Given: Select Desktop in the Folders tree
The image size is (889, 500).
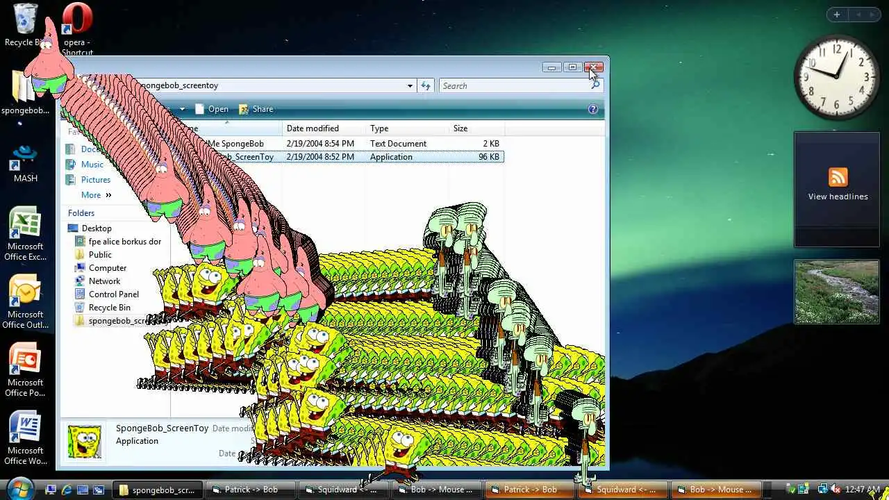Looking at the screenshot, I should click(x=97, y=228).
